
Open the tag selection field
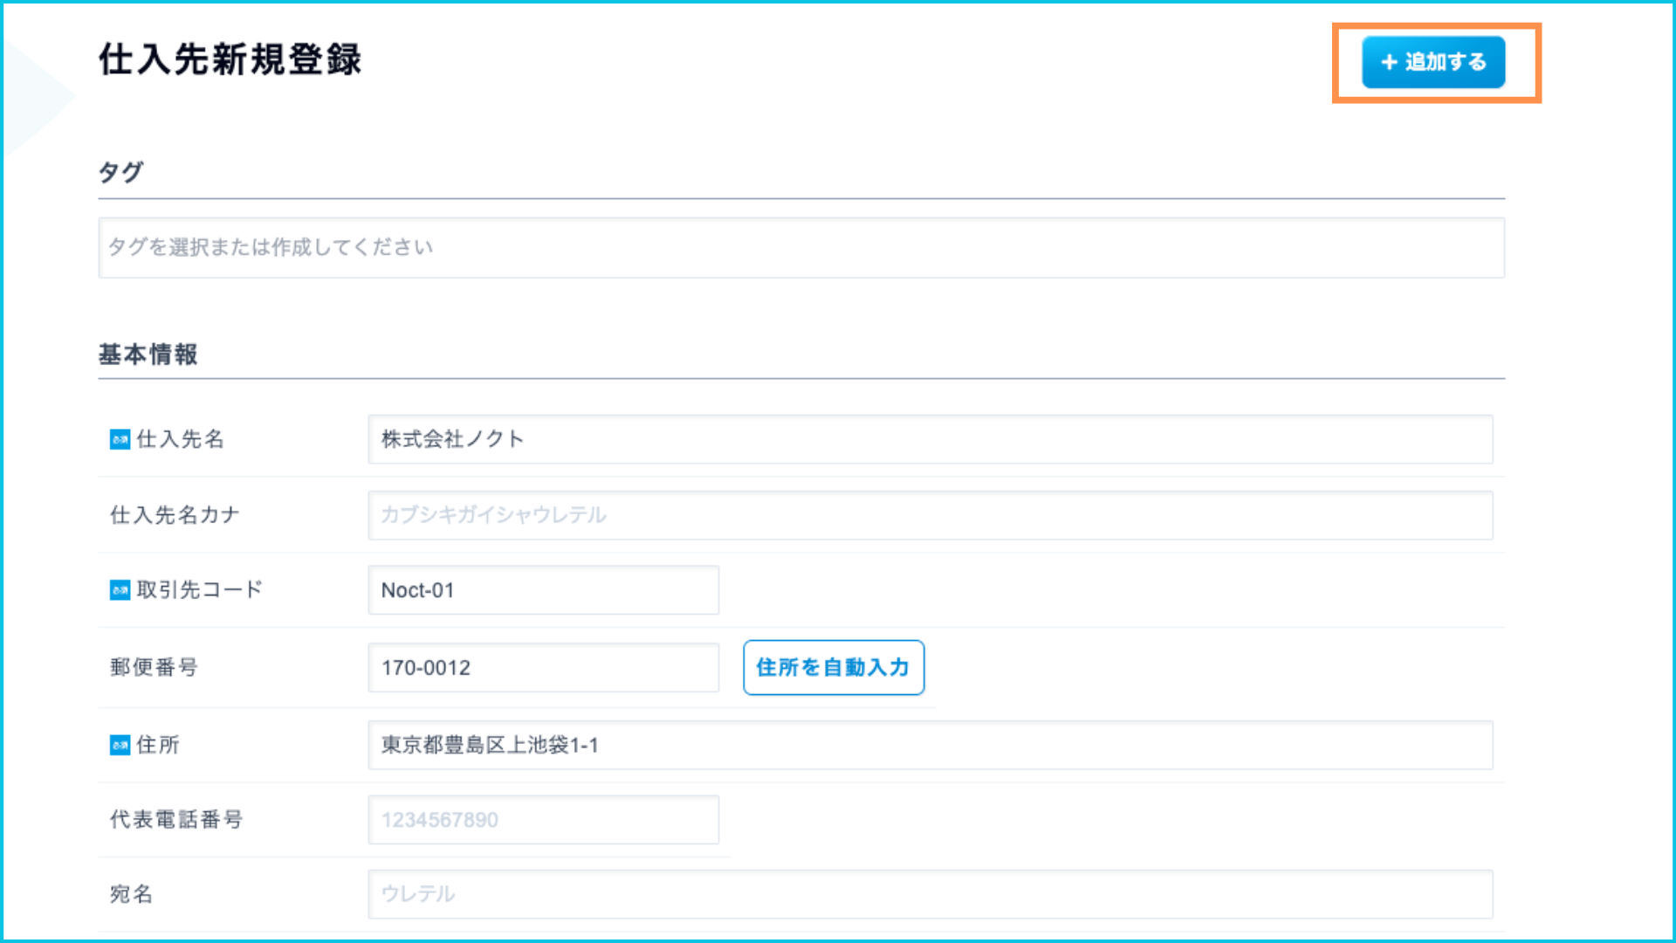coord(800,248)
